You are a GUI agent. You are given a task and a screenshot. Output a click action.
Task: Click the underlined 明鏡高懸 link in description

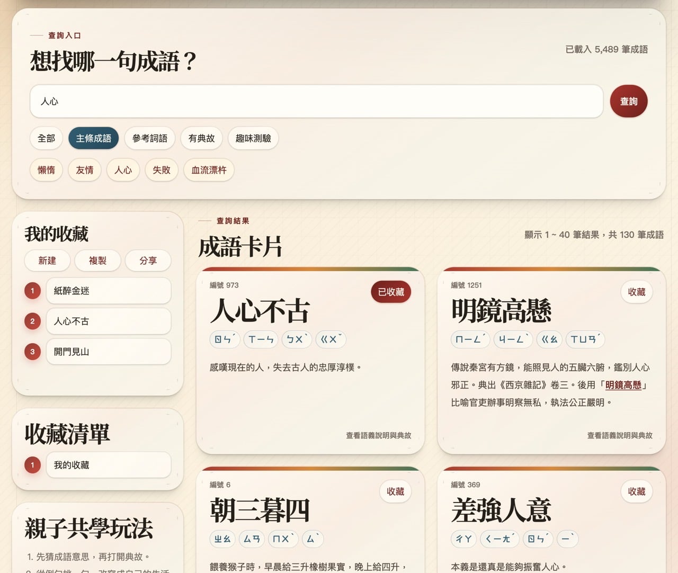(623, 385)
